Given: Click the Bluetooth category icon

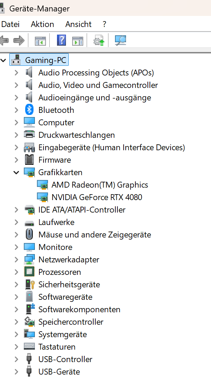Looking at the screenshot, I should pyautogui.click(x=29, y=110).
